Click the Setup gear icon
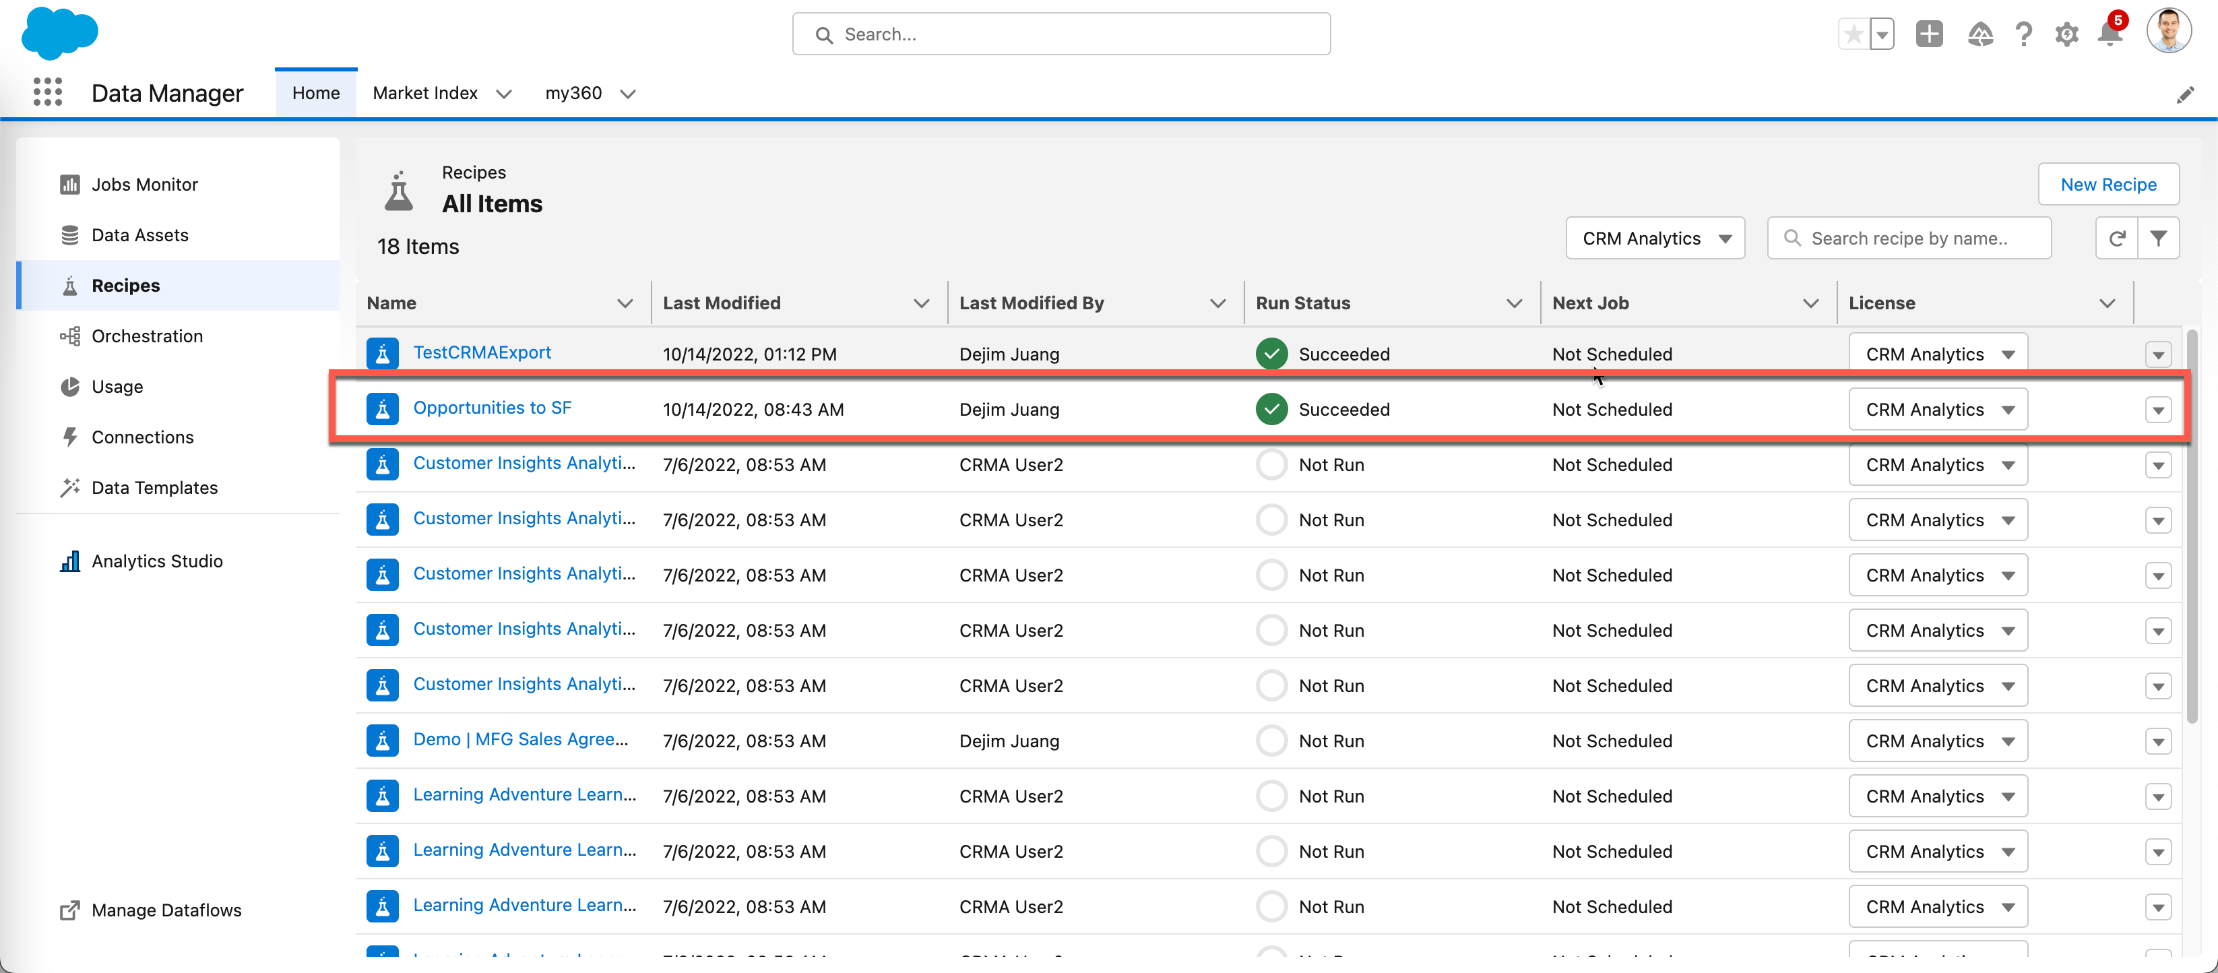This screenshot has height=973, width=2218. point(2066,34)
